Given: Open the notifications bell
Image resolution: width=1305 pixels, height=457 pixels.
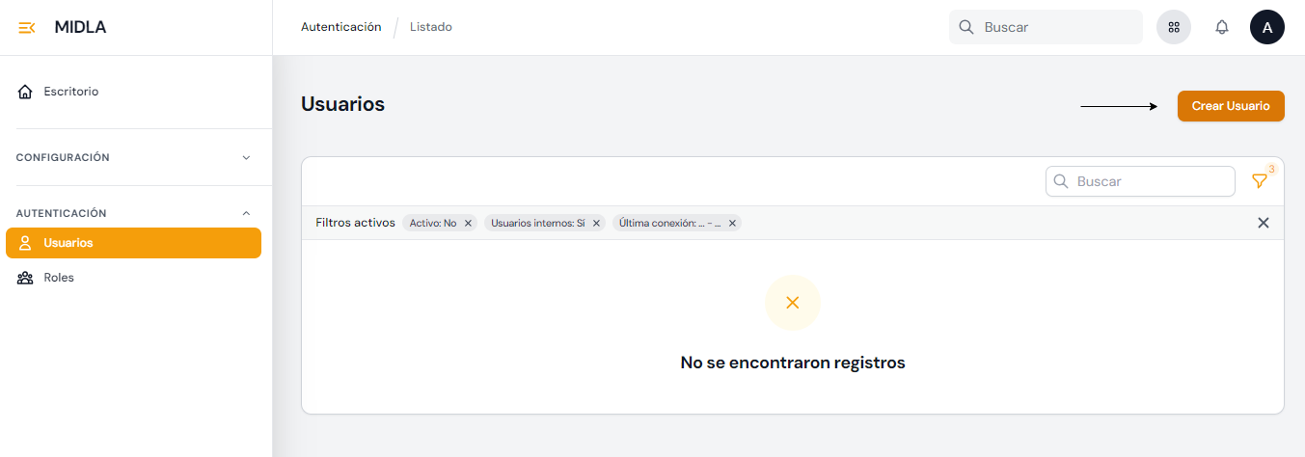Looking at the screenshot, I should click(1221, 27).
